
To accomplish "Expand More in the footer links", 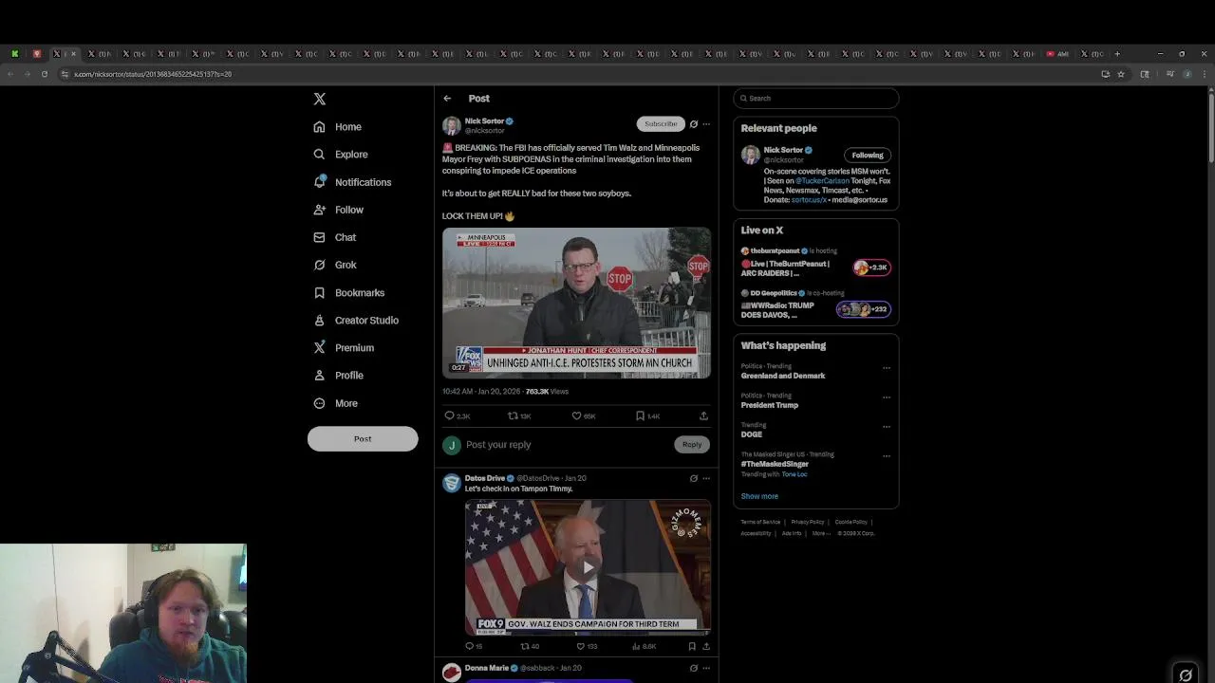I will (x=821, y=534).
